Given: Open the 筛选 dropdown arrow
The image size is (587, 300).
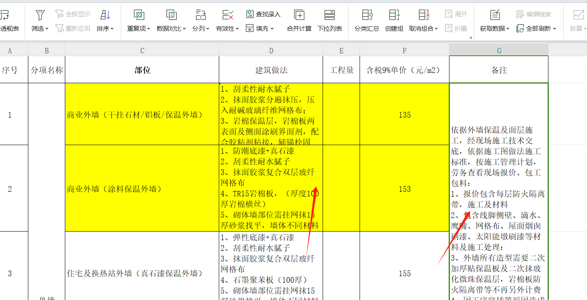Looking at the screenshot, I should [x=47, y=29].
